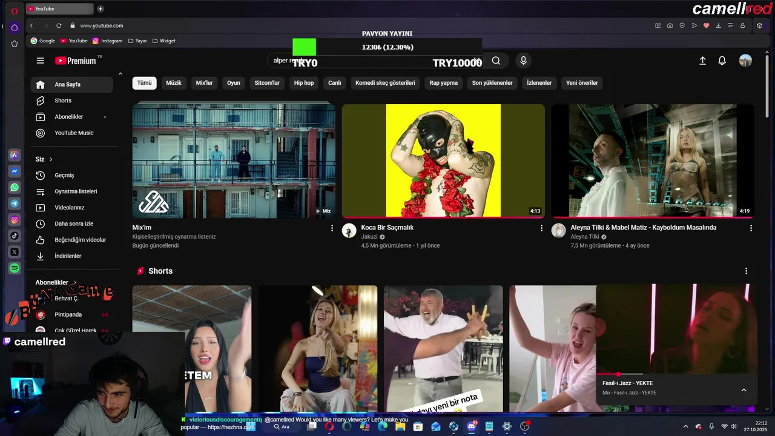Open options menu for Koca Bir Saçmalık
The image size is (775, 436).
tap(541, 228)
